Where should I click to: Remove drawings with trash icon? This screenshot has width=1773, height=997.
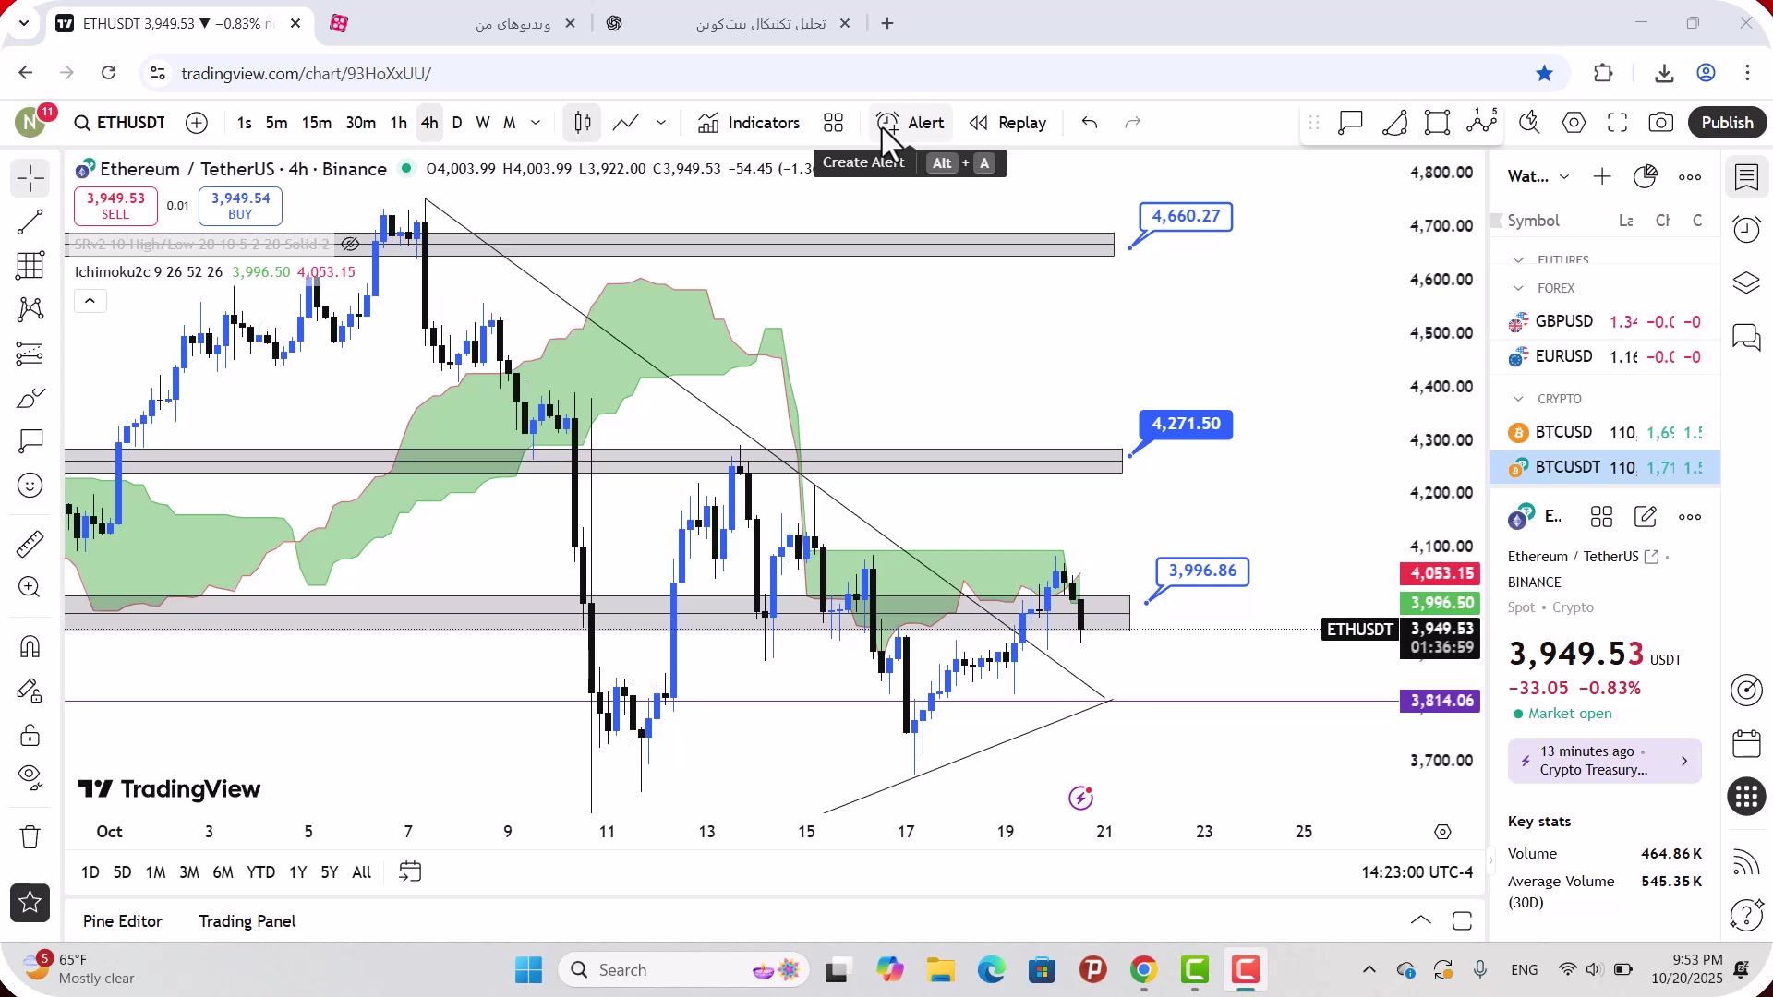click(30, 836)
